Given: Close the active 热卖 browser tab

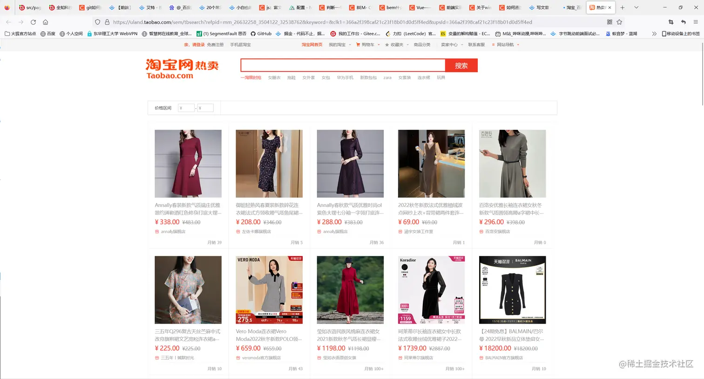Looking at the screenshot, I should pyautogui.click(x=609, y=7).
